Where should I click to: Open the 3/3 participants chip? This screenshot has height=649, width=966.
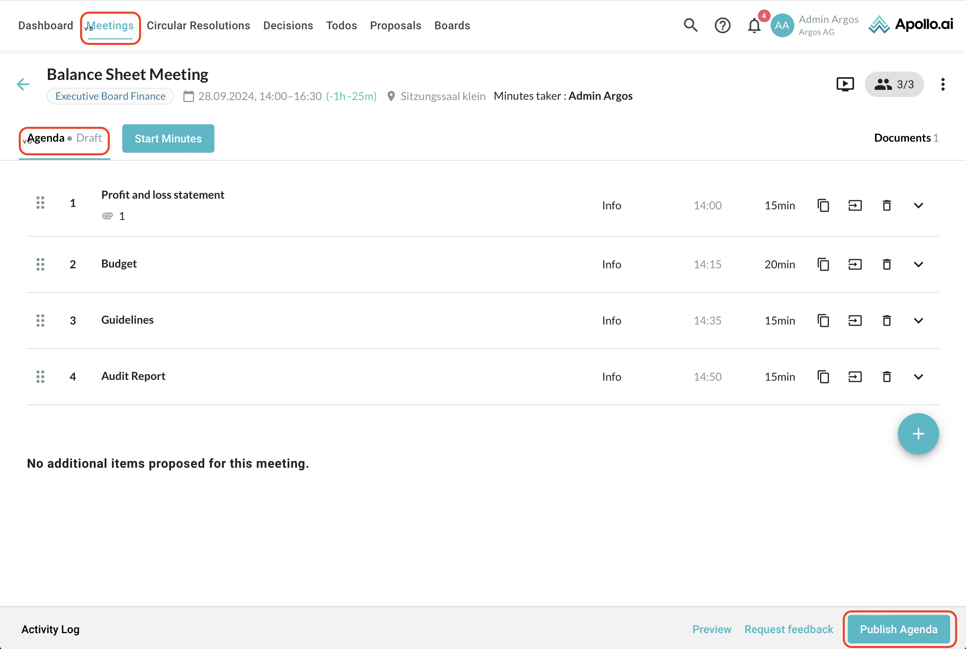pyautogui.click(x=894, y=84)
